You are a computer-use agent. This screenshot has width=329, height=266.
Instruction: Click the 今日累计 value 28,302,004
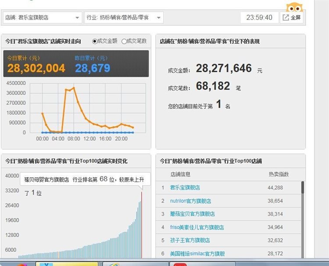coord(36,68)
